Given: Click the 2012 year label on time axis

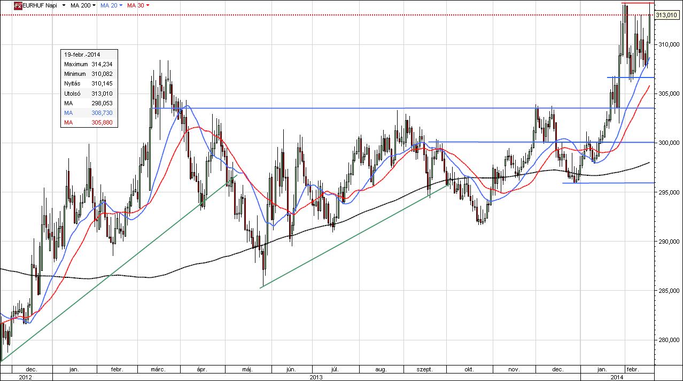Looking at the screenshot, I should coord(26,377).
